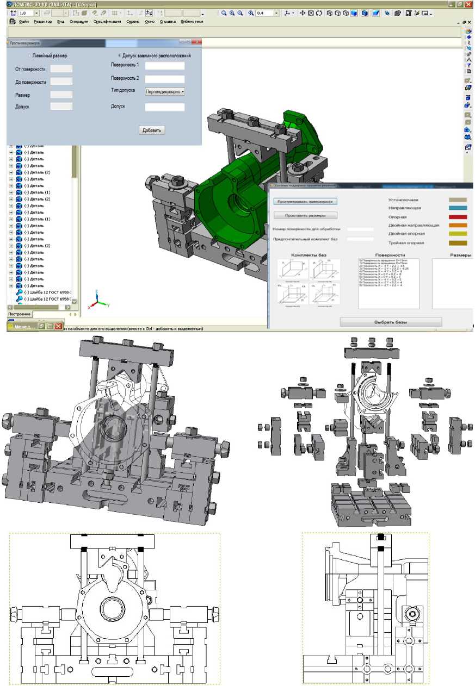Click the Поверхность 1 input field
This screenshot has width=475, height=686.
pyautogui.click(x=165, y=66)
